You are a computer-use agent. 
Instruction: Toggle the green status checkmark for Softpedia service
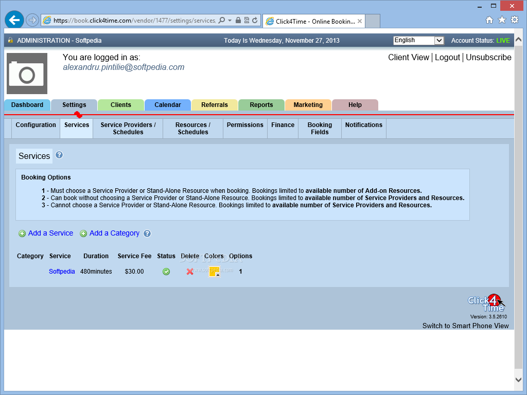point(166,272)
